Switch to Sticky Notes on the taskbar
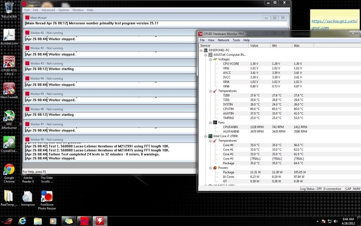 69,221
